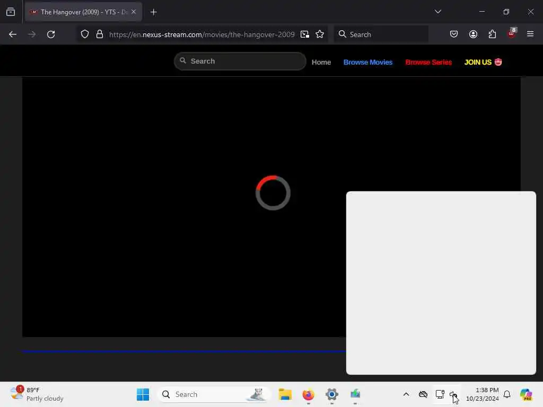Open the network display tray icon
This screenshot has width=543, height=407.
(x=440, y=394)
